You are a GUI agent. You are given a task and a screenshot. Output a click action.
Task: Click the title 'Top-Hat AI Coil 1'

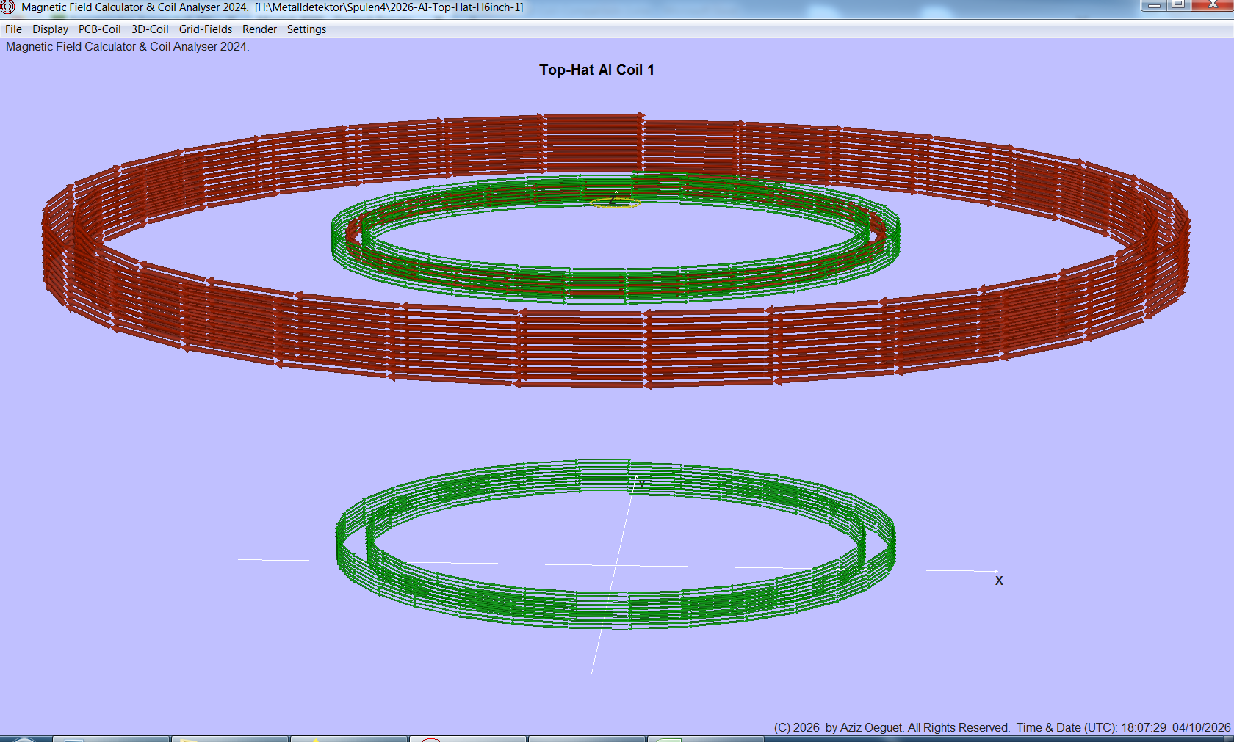(597, 70)
